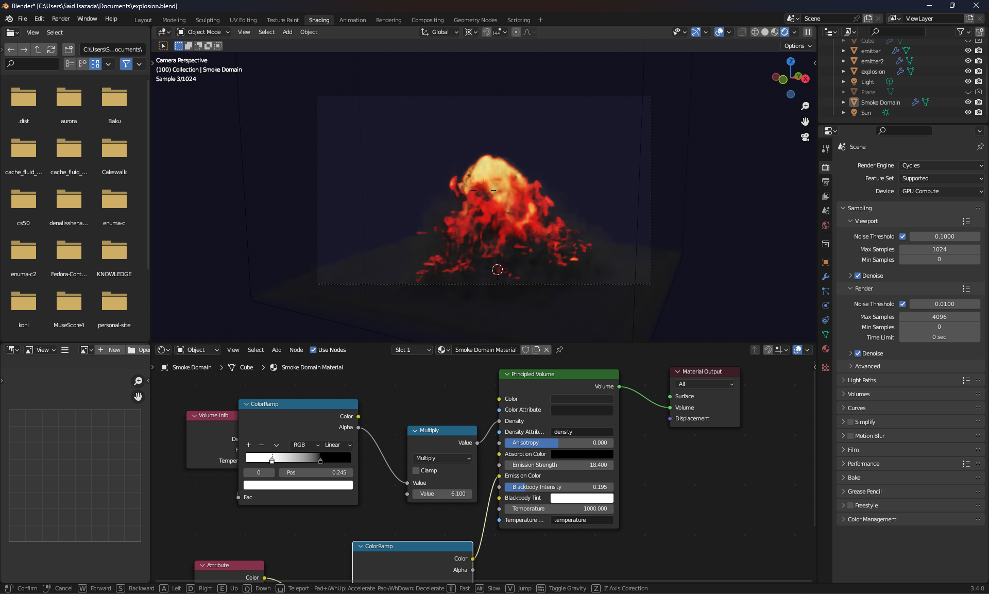Open the Render menu
This screenshot has height=594, width=989.
pyautogui.click(x=61, y=19)
